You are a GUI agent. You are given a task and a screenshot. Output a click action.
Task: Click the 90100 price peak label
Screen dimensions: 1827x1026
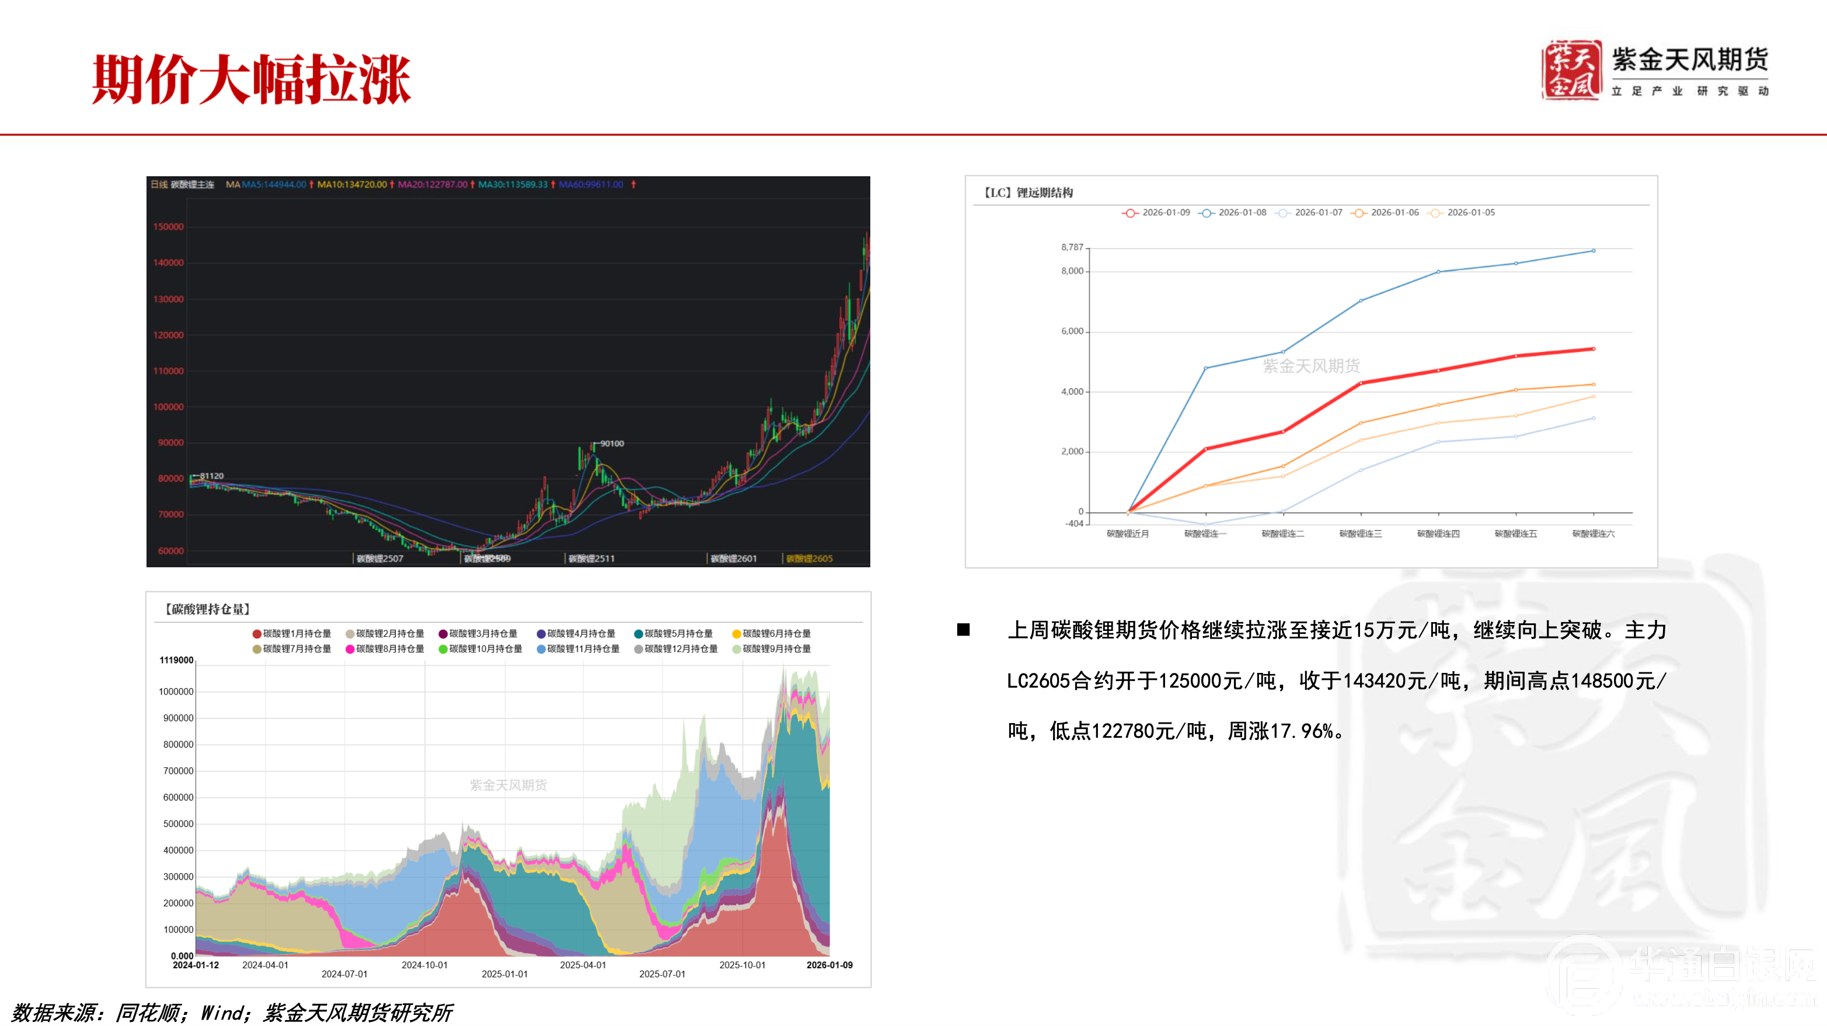(x=611, y=444)
